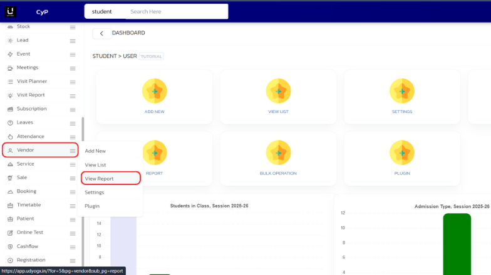Open Bulk Operation star icon
Image resolution: width=491 pixels, height=275 pixels.
(x=278, y=152)
